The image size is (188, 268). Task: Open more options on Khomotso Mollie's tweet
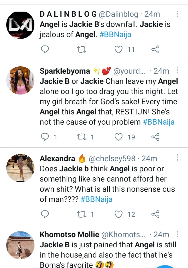click(x=178, y=234)
